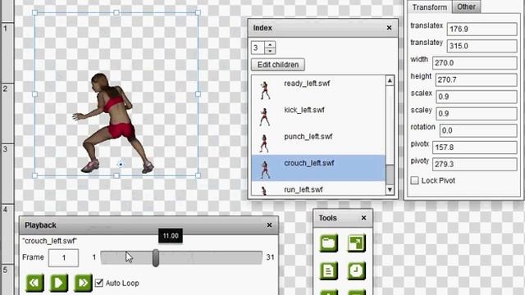Click the width input field
Viewport: 525px width, 295px height.
pyautogui.click(x=475, y=63)
